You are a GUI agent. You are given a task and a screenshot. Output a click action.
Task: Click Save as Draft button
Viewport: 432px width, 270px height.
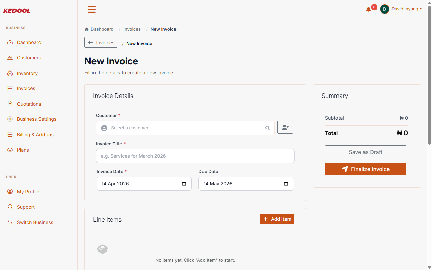pyautogui.click(x=366, y=152)
